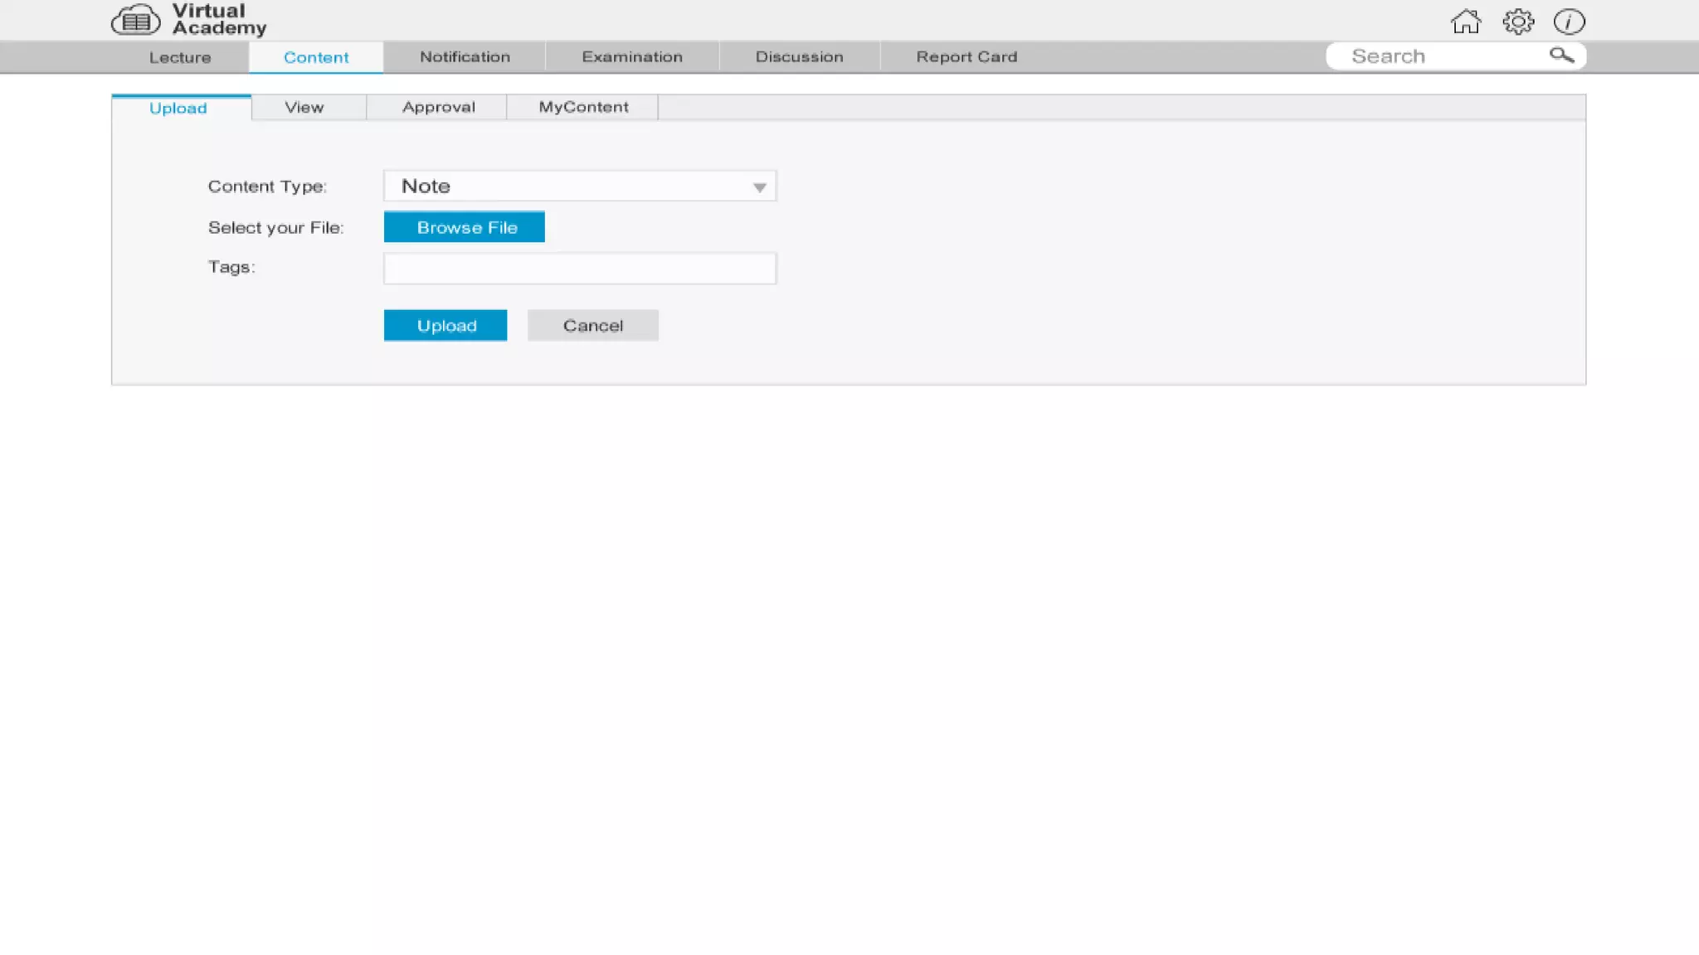Click the blue Upload button
The height and width of the screenshot is (955, 1699).
(x=445, y=326)
